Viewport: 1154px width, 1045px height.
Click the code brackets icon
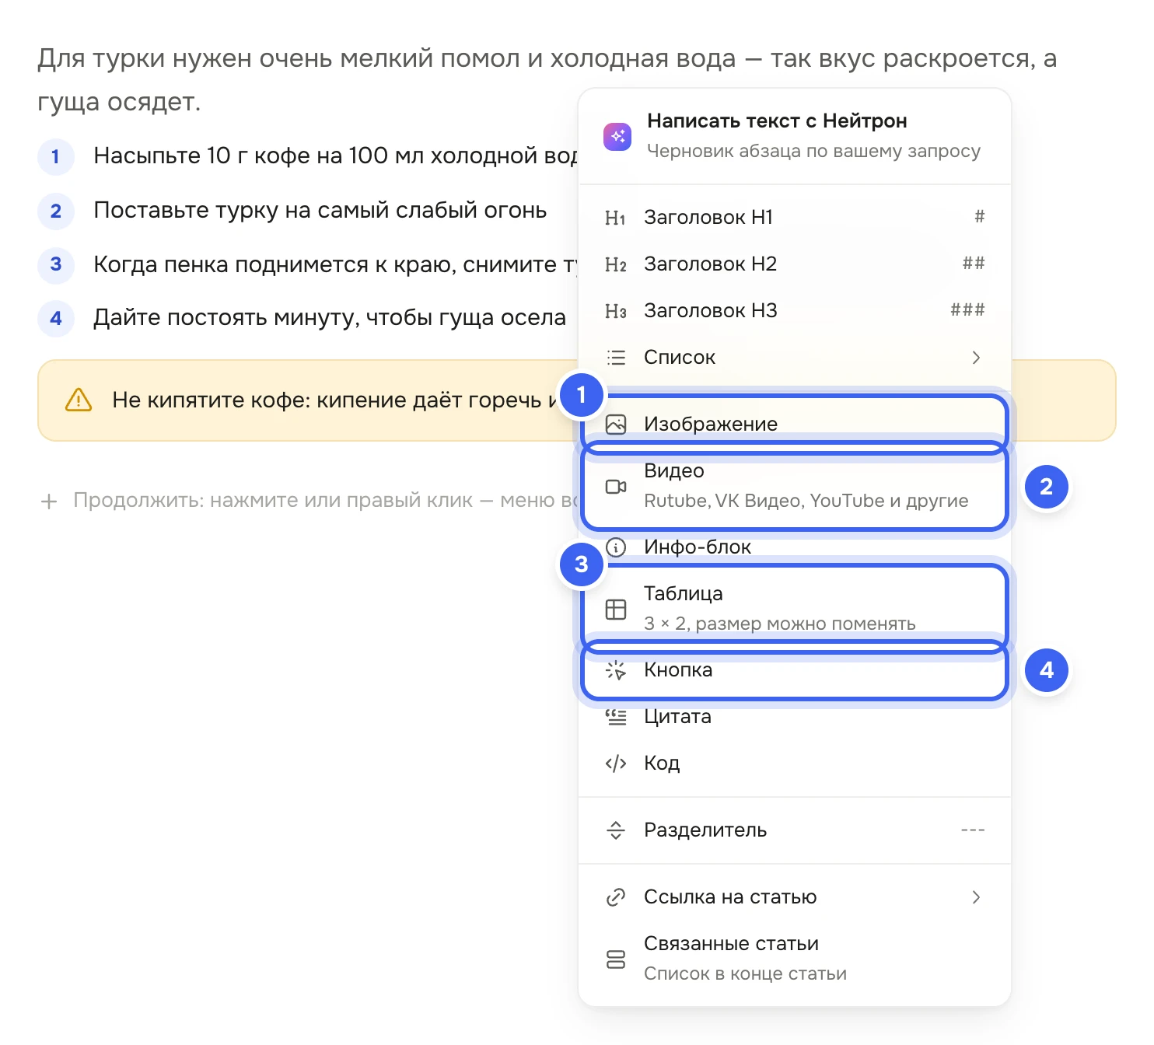tap(616, 764)
